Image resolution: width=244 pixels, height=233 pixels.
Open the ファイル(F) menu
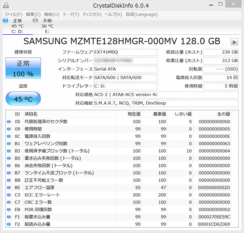click(13, 14)
